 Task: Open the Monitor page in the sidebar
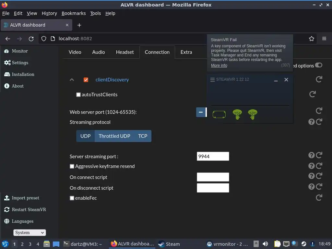[16, 51]
